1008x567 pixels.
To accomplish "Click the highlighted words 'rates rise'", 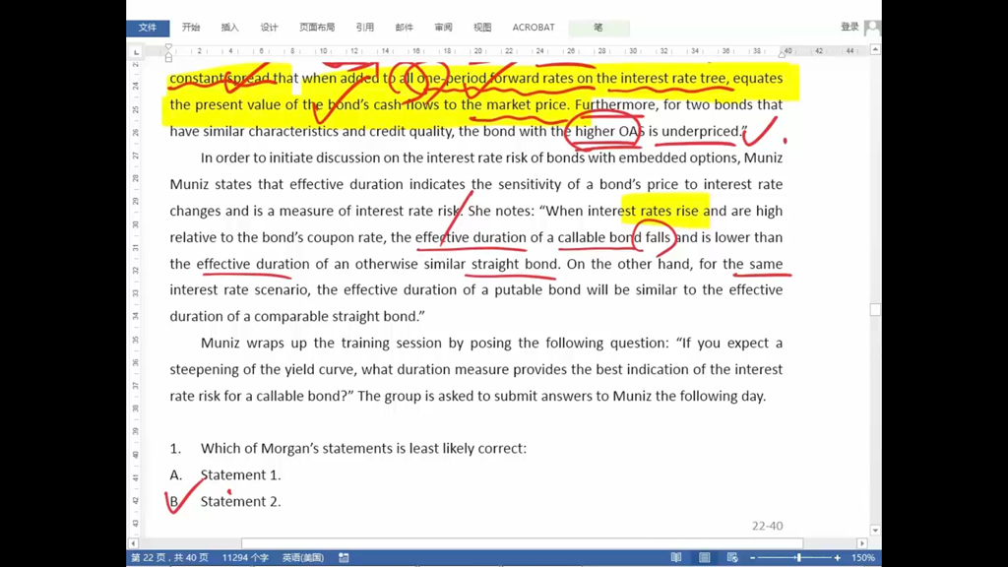I will pos(668,211).
